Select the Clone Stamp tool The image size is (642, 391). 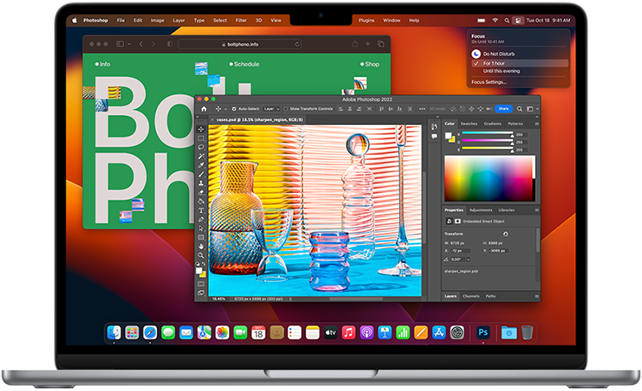201,183
